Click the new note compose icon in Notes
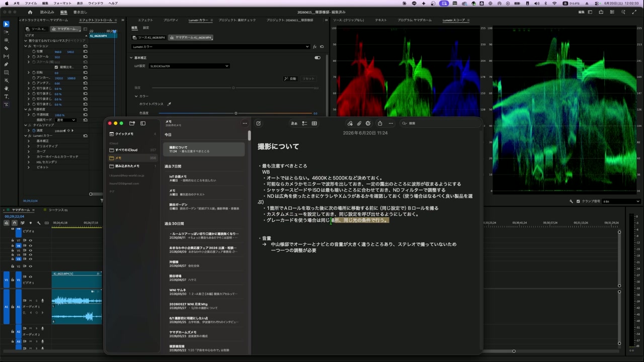 click(259, 123)
